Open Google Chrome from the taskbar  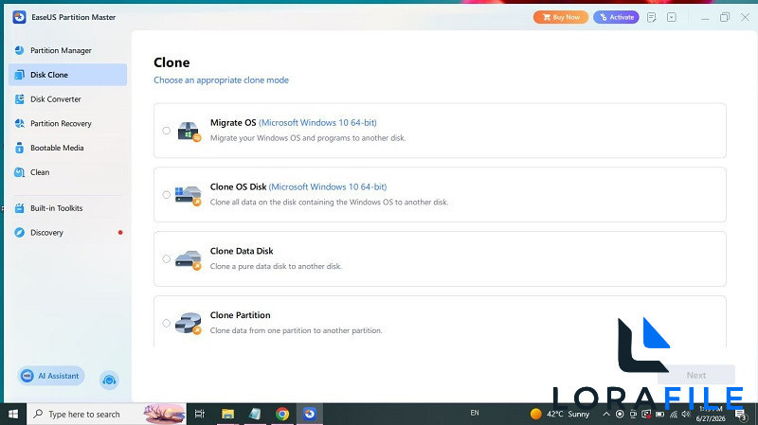pos(282,414)
